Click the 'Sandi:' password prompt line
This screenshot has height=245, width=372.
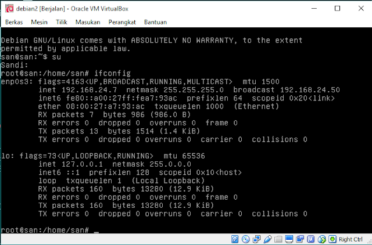[x=15, y=65]
